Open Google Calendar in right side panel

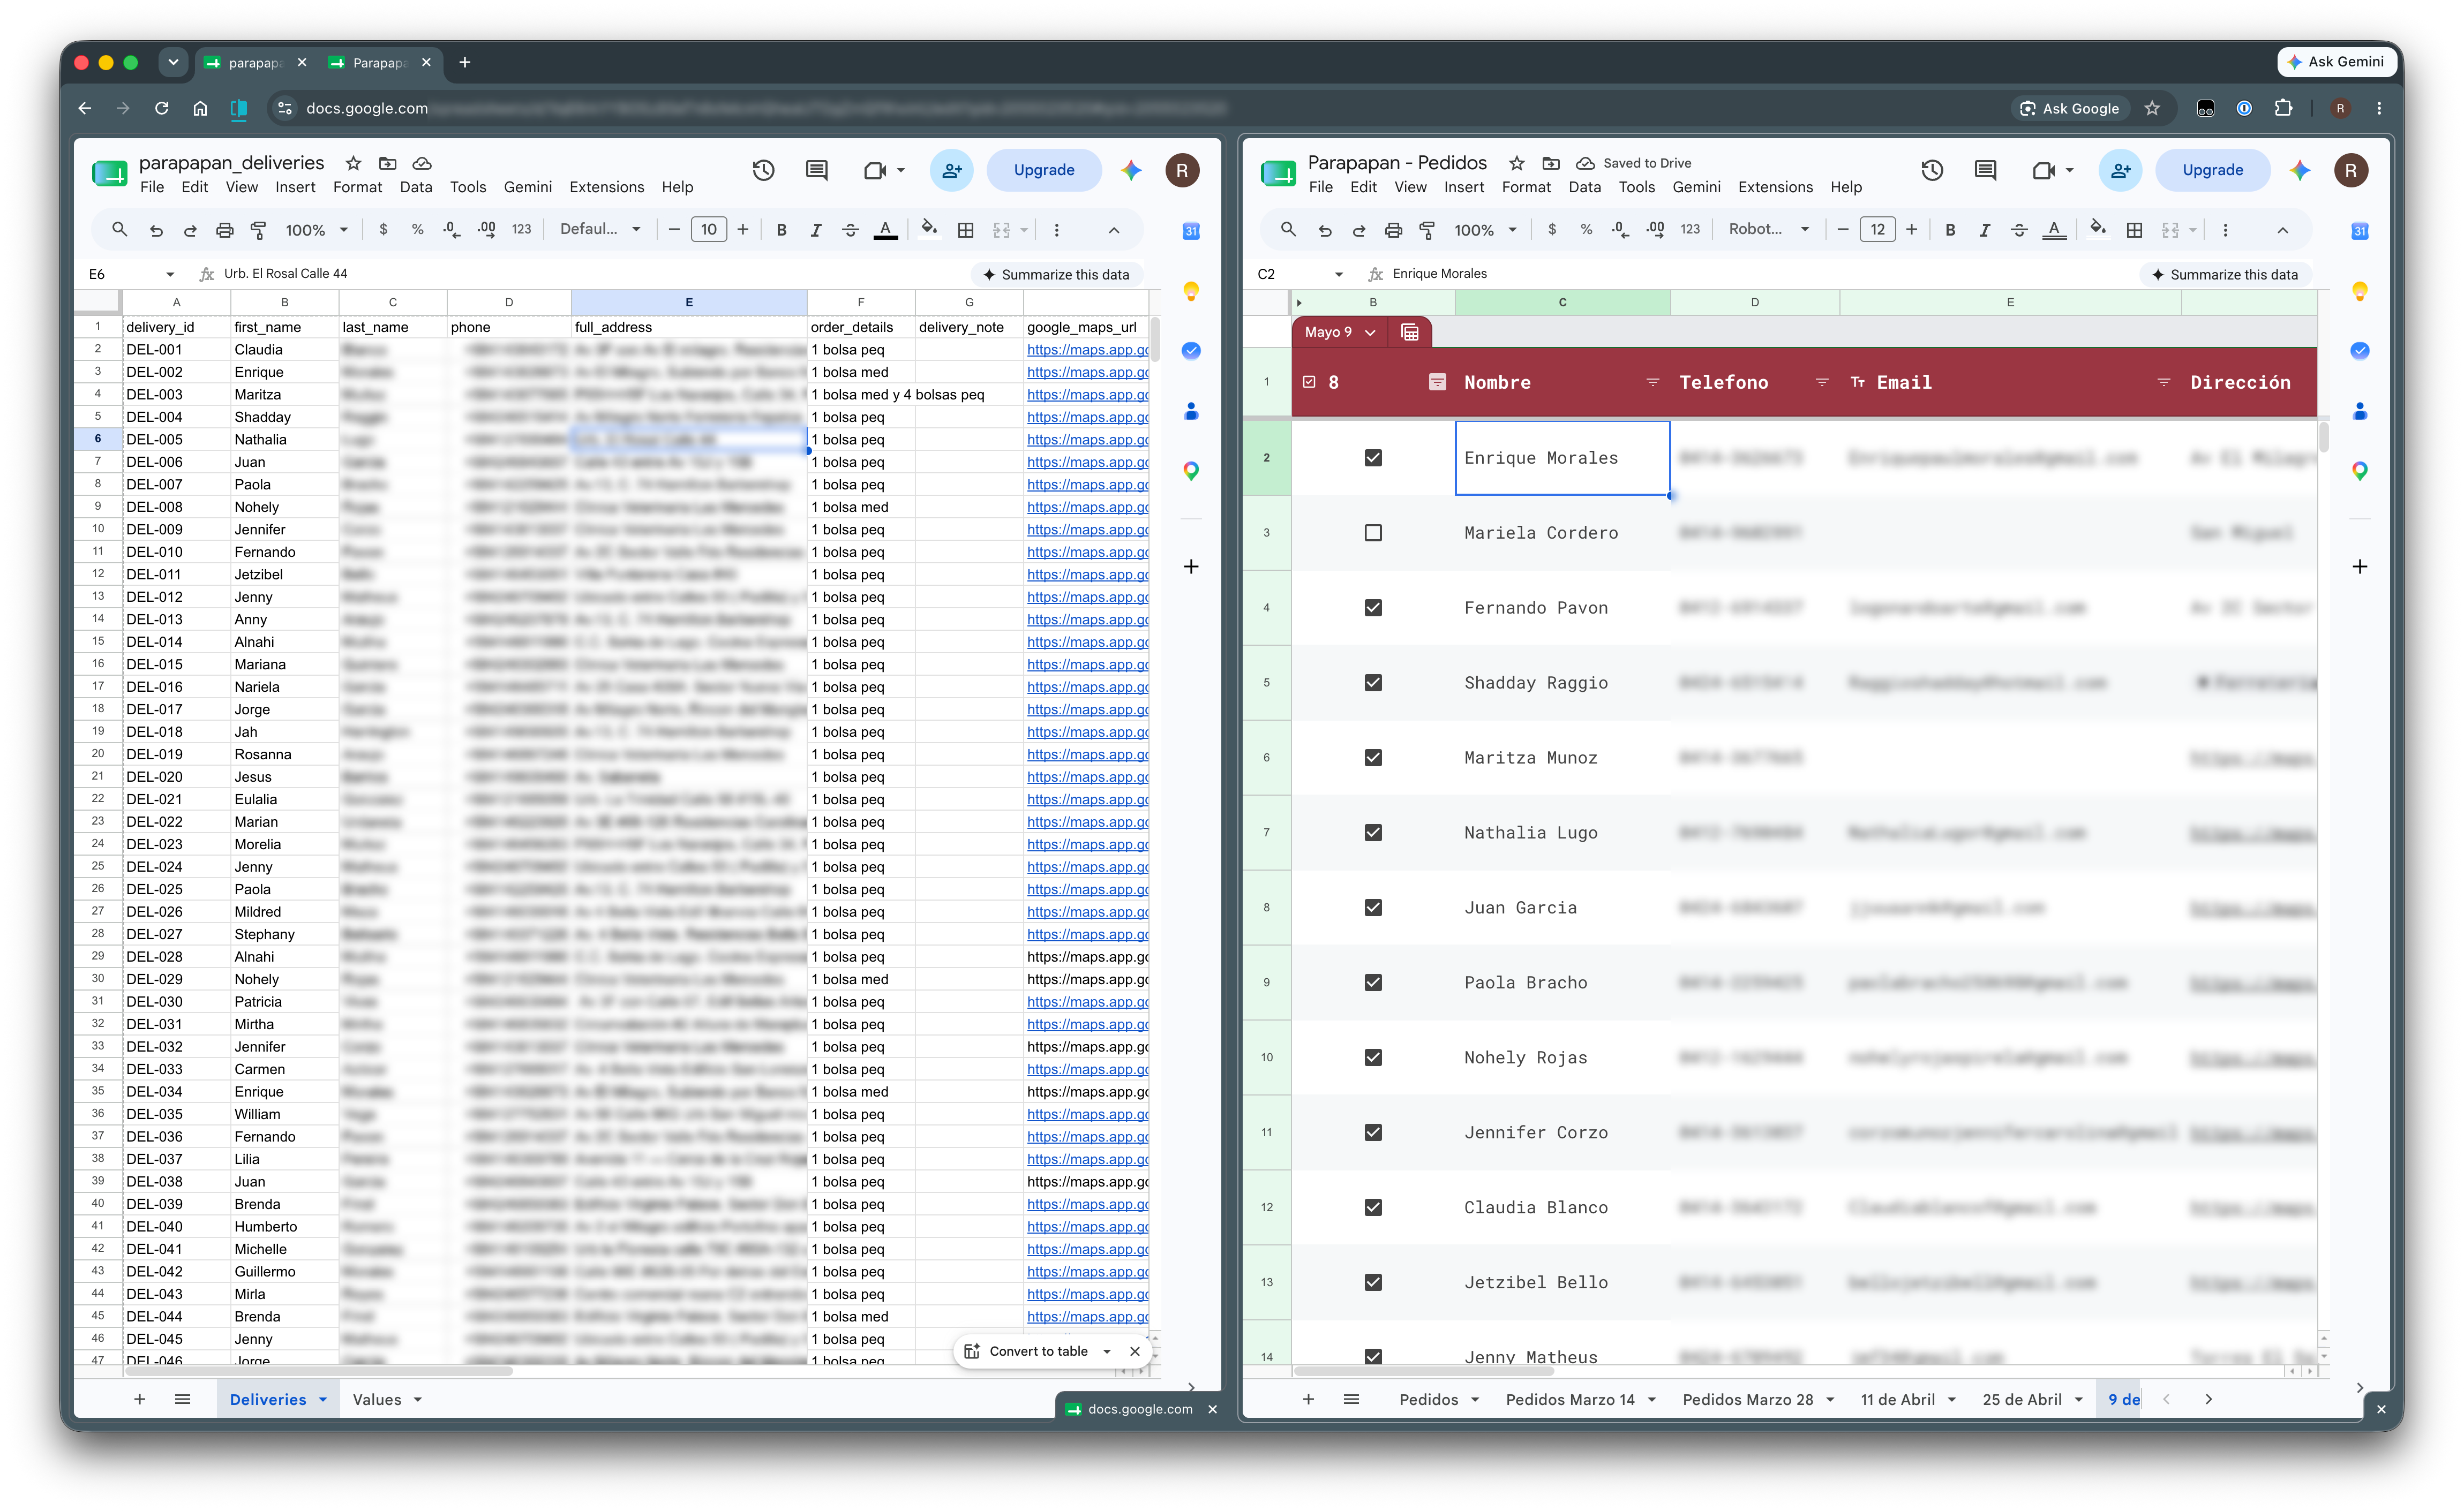2359,231
